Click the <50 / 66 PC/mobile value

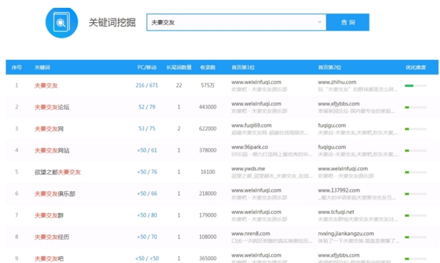point(147,193)
